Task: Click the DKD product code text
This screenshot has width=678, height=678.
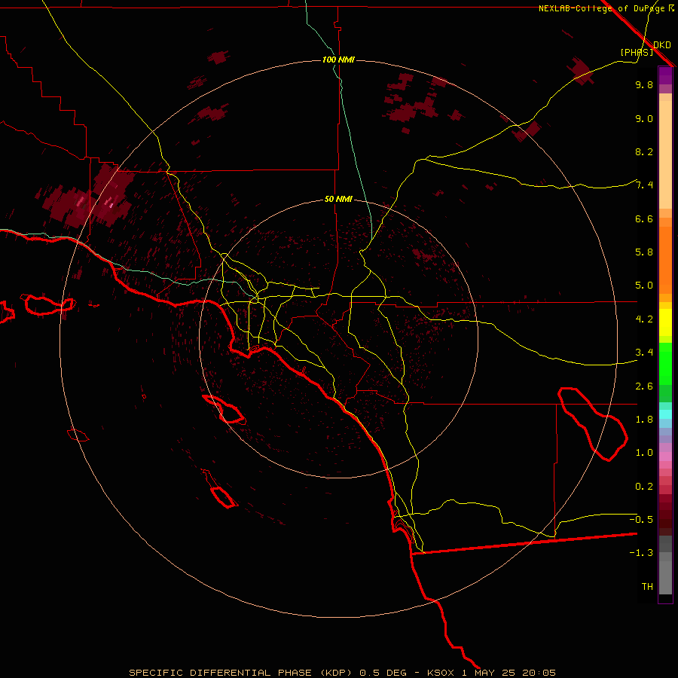Action: coord(661,44)
